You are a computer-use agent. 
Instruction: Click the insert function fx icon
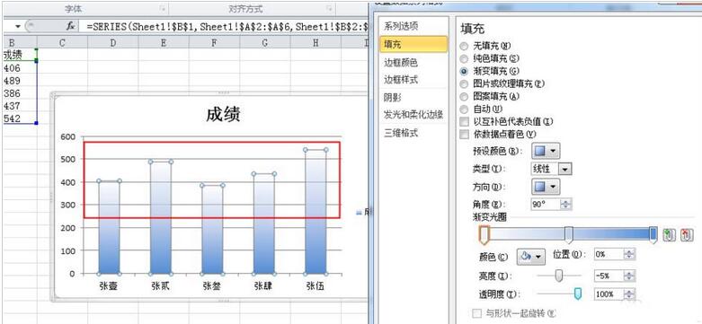click(70, 26)
